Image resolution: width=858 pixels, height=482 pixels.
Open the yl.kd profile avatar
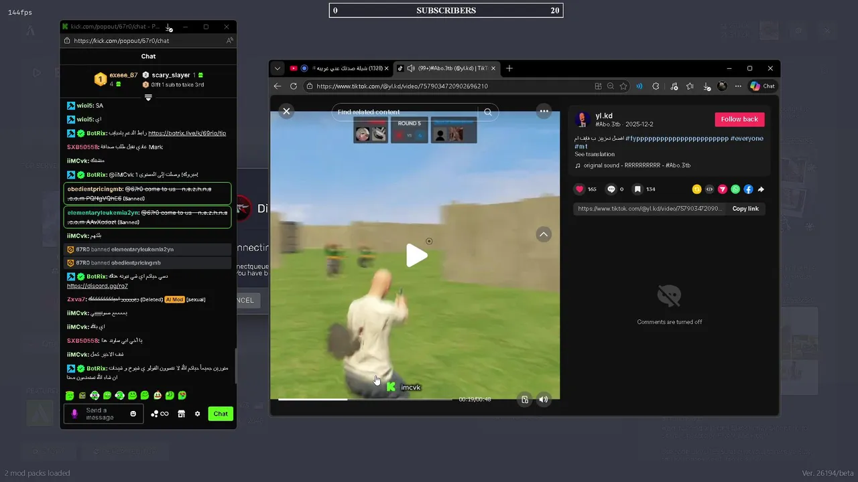[582, 120]
